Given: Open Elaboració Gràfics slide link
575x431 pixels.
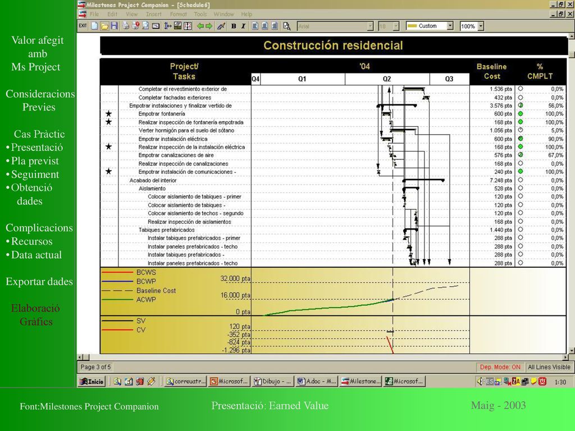Looking at the screenshot, I should click(35, 315).
